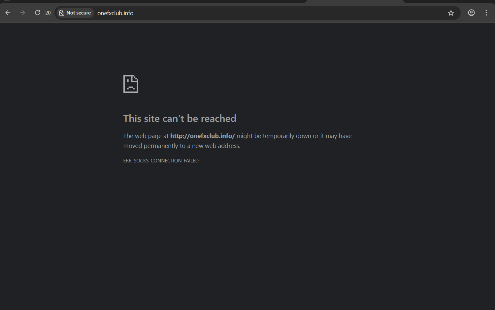
Task: Click the "moved permanently to a new web address" line
Action: coord(182,146)
